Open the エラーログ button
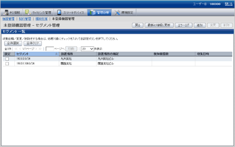Viewport: 235px width, 147px height. tap(183, 25)
